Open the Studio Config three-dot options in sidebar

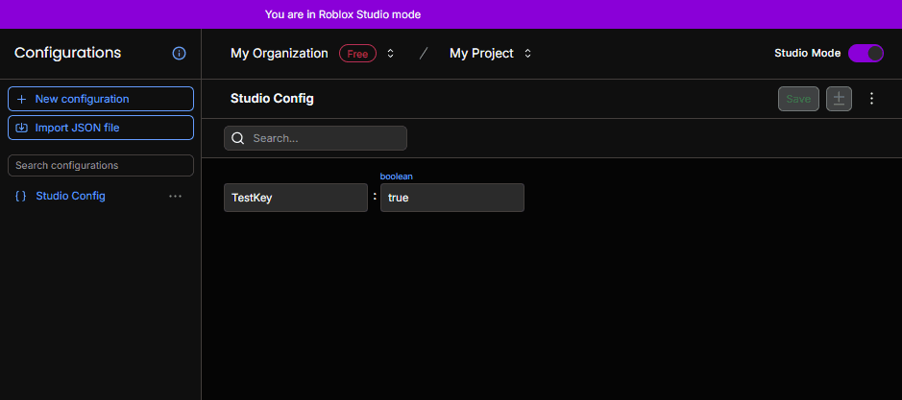[x=175, y=196]
